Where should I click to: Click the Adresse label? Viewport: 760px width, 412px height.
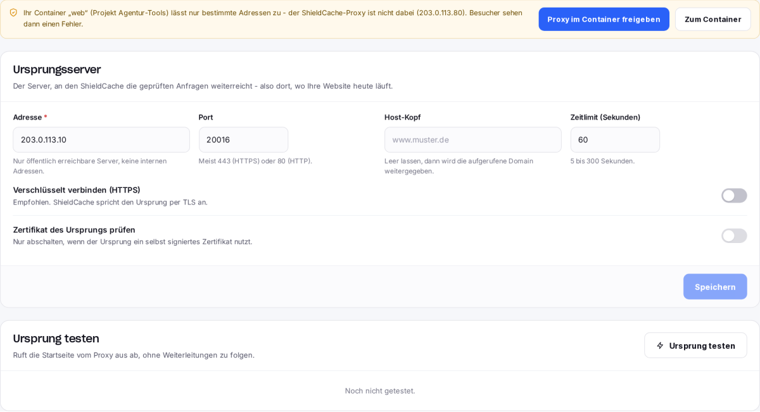pos(27,117)
